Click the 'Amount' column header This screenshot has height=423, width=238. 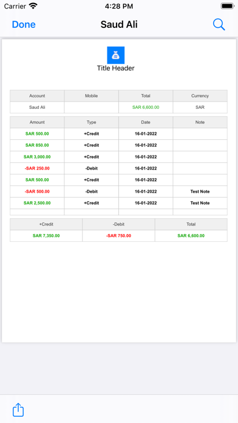[x=37, y=122]
